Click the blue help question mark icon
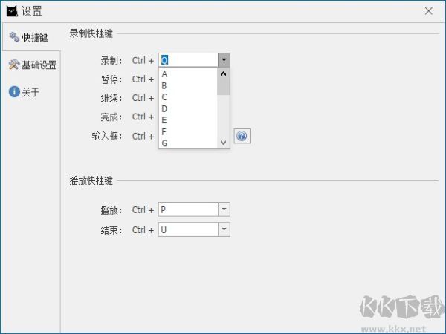This screenshot has width=446, height=334. coord(242,136)
